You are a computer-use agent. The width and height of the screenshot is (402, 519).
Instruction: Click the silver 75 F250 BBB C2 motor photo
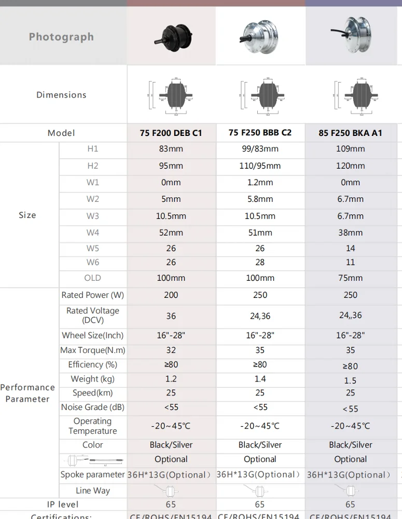260,36
